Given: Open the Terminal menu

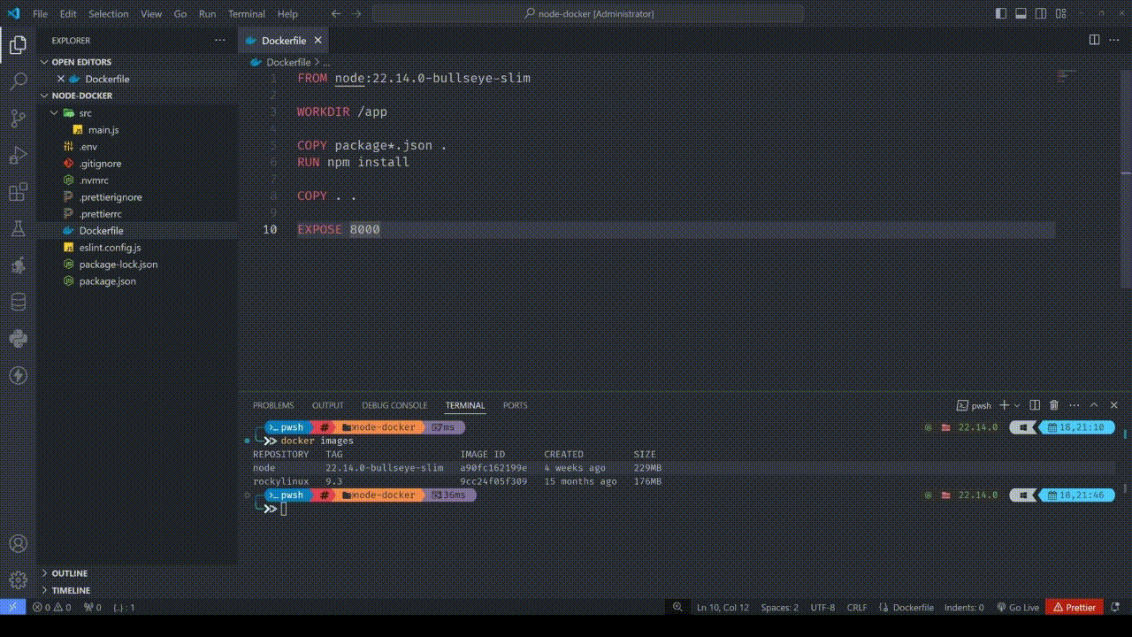Looking at the screenshot, I should 246,14.
